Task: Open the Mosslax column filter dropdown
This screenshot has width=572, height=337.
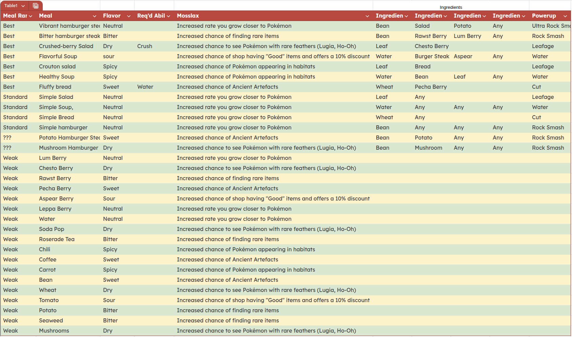Action: [x=367, y=16]
